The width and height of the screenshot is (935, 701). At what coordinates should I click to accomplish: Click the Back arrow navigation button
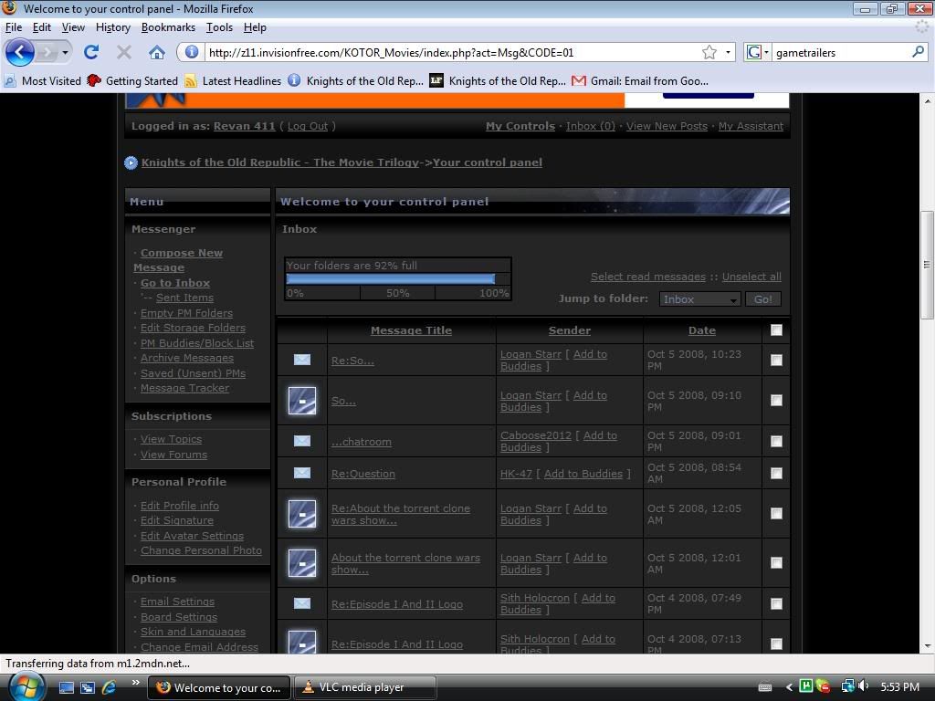click(20, 52)
